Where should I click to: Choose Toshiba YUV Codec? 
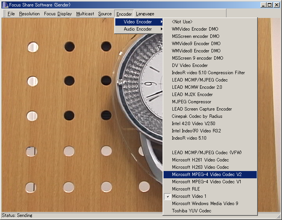pyautogui.click(x=192, y=211)
